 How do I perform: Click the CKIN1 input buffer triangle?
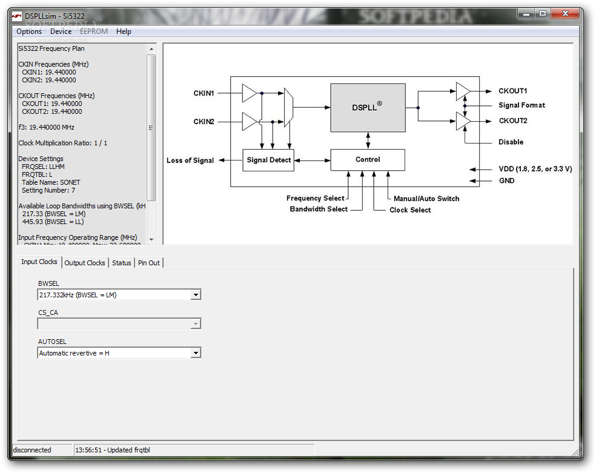click(248, 93)
